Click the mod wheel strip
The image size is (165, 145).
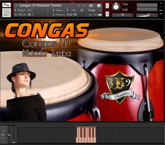coord(14,134)
